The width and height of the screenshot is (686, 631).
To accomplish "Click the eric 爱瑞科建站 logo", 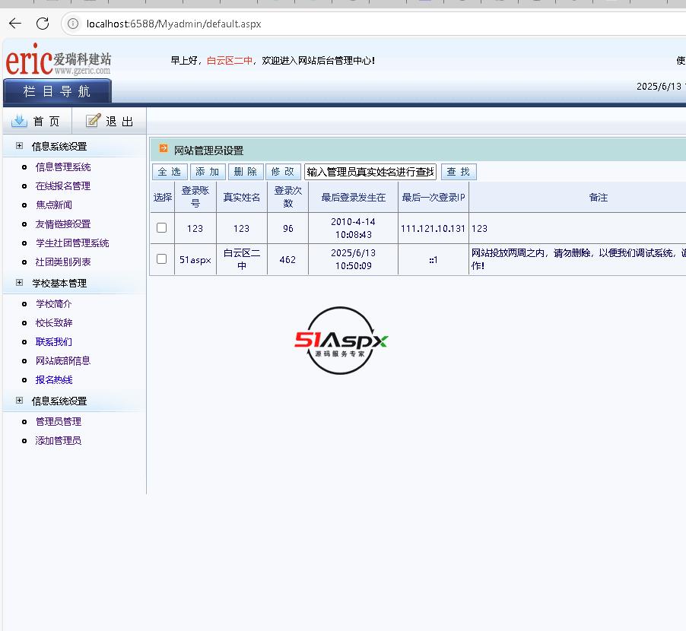I will click(59, 61).
